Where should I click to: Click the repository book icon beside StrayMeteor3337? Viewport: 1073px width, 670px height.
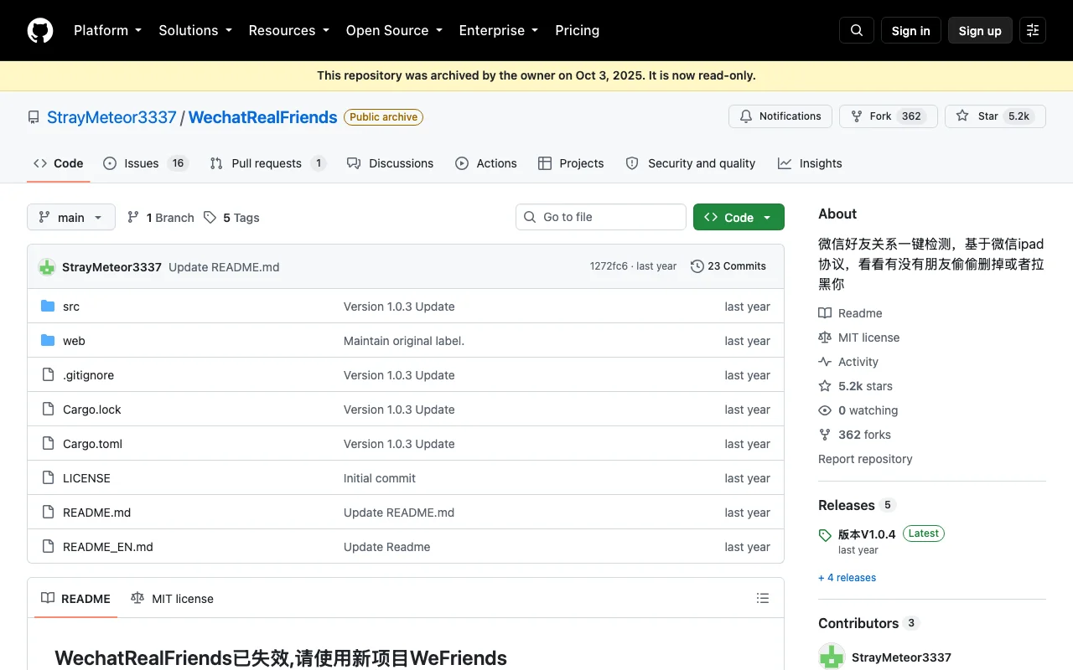[34, 117]
